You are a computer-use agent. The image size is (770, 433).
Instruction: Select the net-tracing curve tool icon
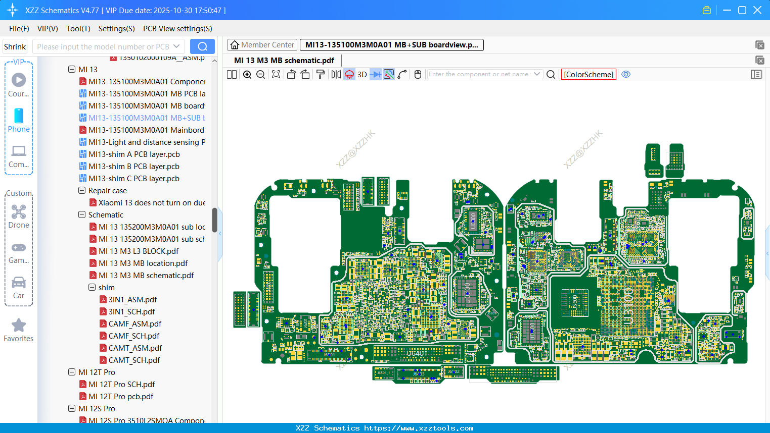tap(402, 74)
